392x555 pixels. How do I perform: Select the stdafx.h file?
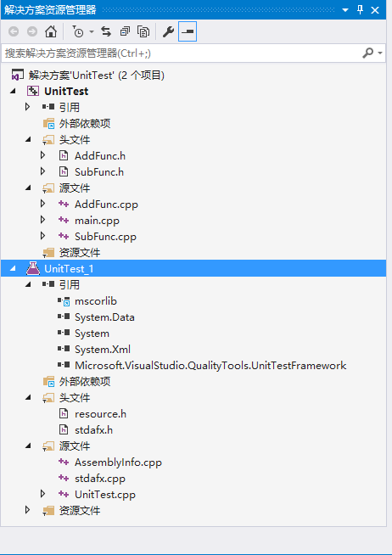pos(93,430)
